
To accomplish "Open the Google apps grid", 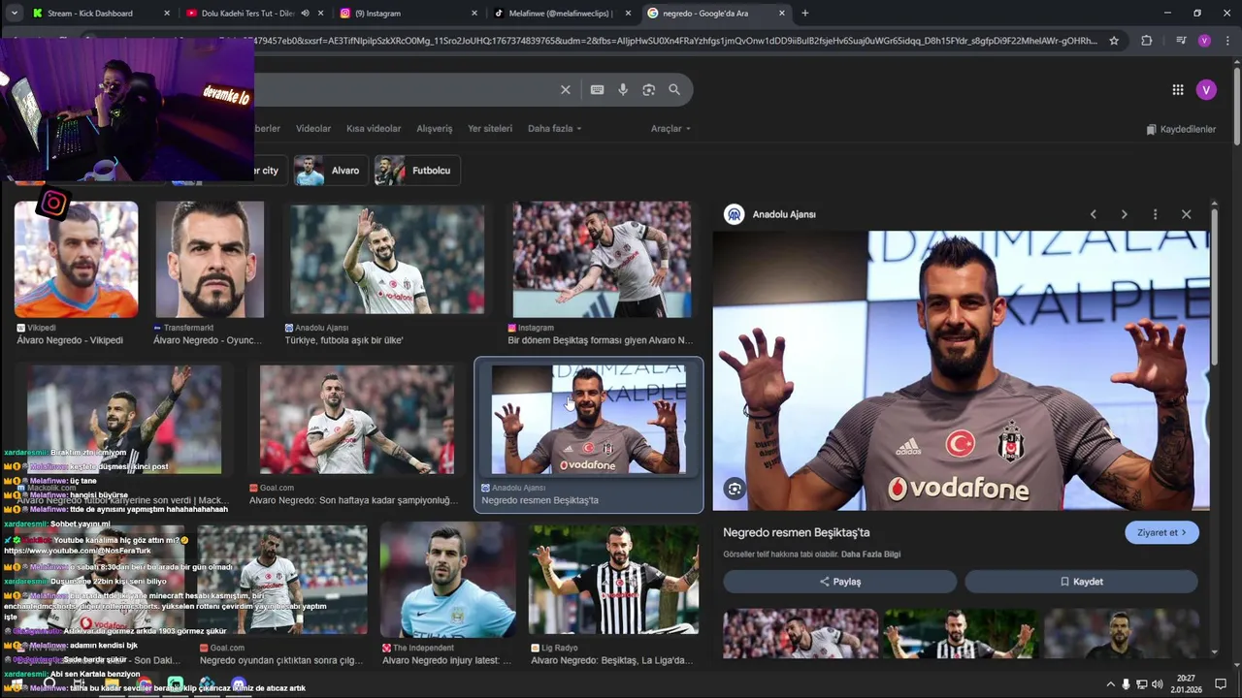I will click(1177, 89).
